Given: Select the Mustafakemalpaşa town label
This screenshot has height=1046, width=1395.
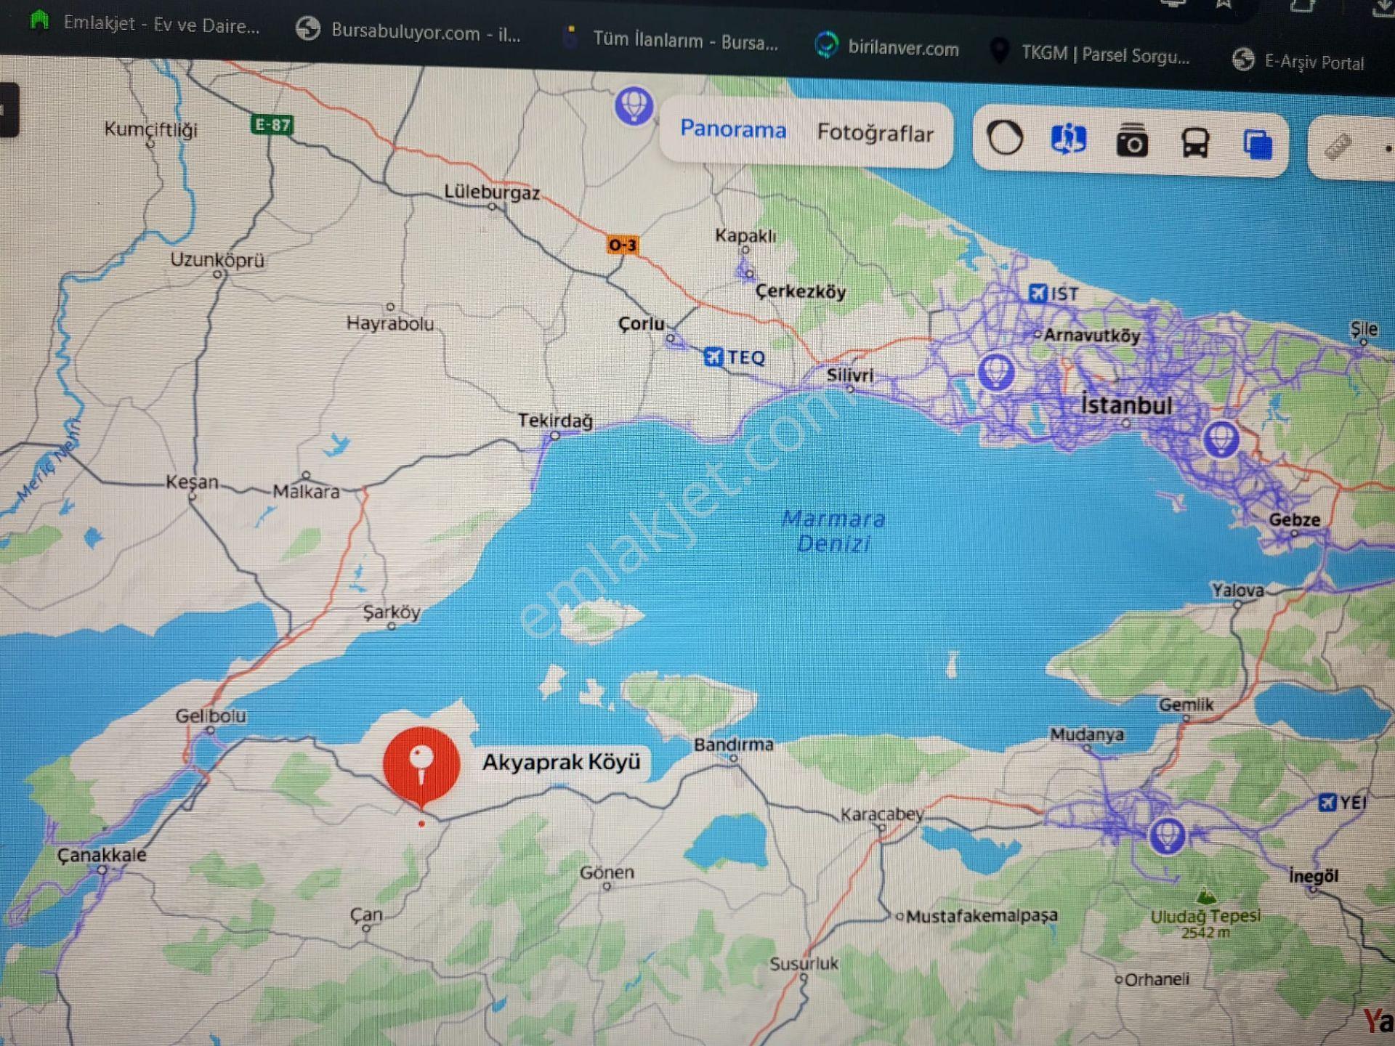Looking at the screenshot, I should pos(982,916).
